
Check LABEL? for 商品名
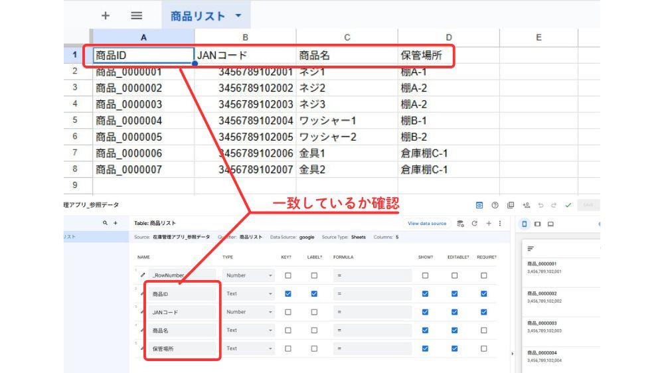pos(314,331)
